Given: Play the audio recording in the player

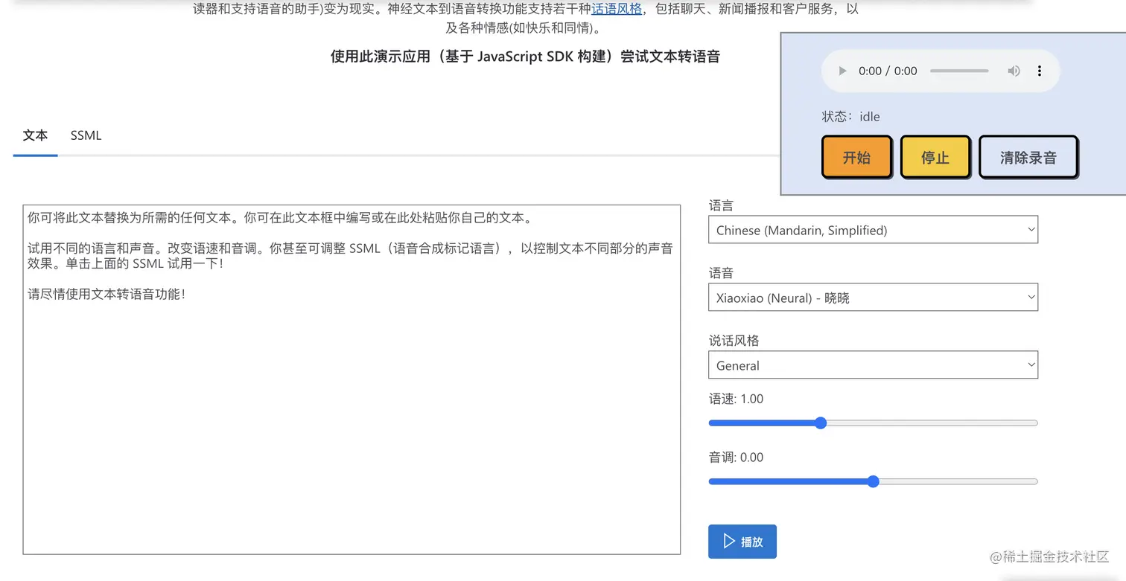Looking at the screenshot, I should pyautogui.click(x=843, y=71).
